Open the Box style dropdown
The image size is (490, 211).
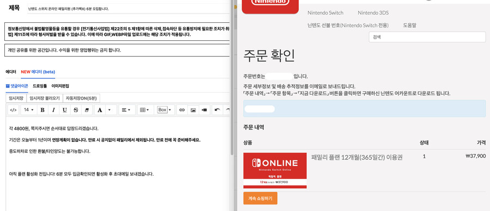click(x=164, y=110)
